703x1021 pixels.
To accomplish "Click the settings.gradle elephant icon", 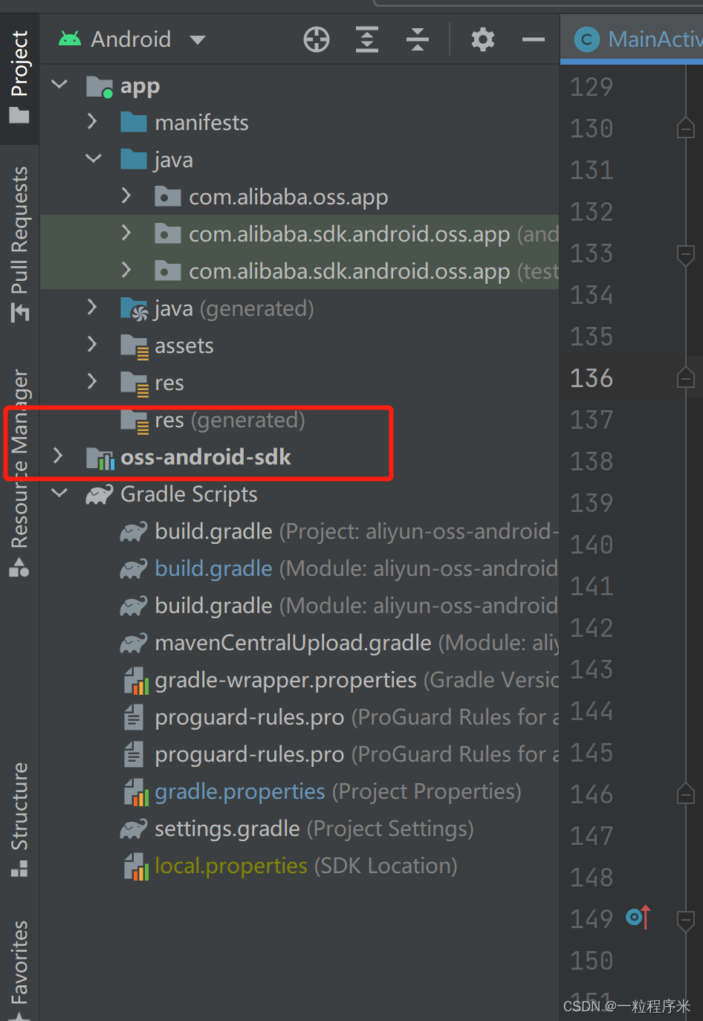I will (134, 829).
